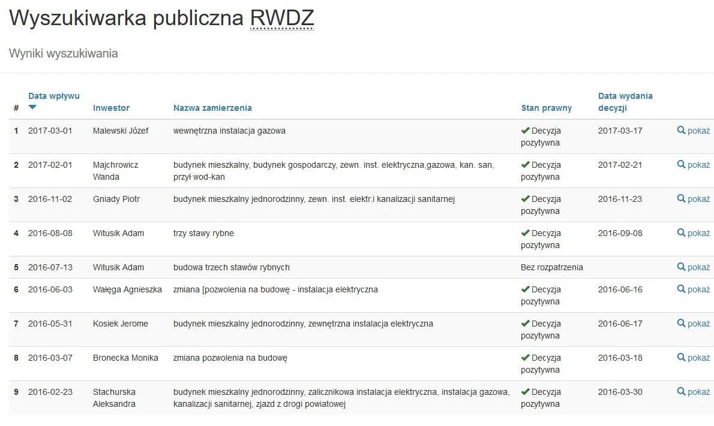Click green checkmark in Stachurska Aleksandra row
Viewport: 714px width, 426px height.
click(525, 392)
